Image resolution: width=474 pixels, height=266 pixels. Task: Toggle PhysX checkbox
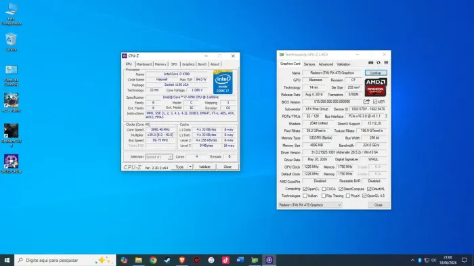tap(347, 196)
